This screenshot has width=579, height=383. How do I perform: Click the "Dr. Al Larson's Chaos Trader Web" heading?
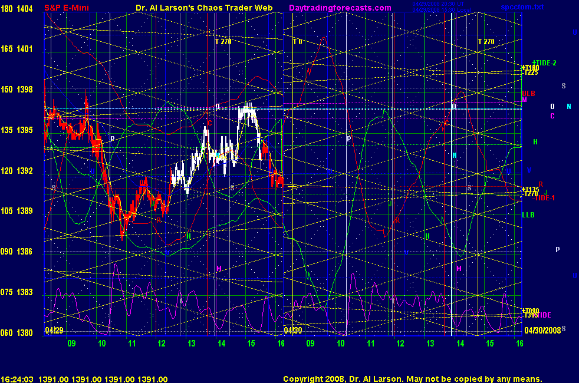tap(204, 8)
